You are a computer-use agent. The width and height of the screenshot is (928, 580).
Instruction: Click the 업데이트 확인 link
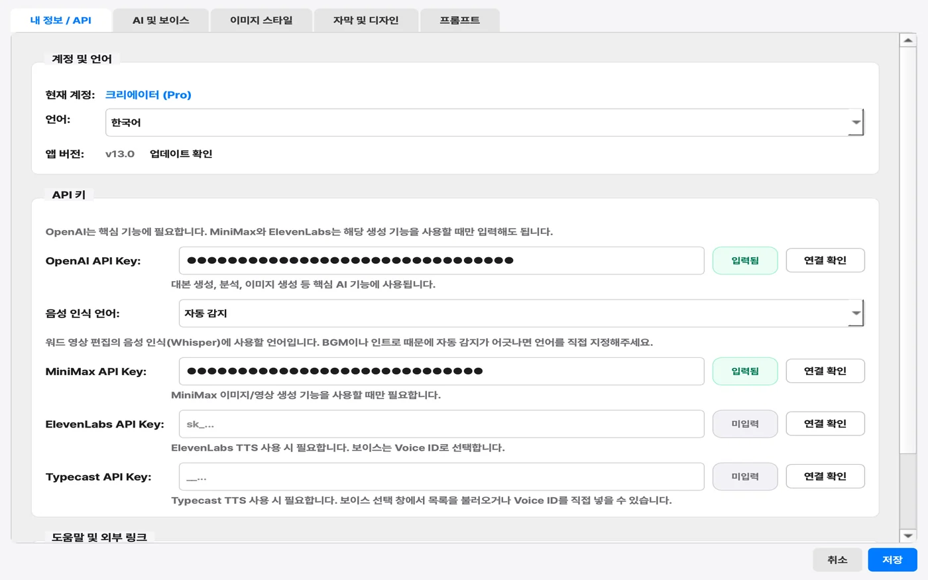181,154
